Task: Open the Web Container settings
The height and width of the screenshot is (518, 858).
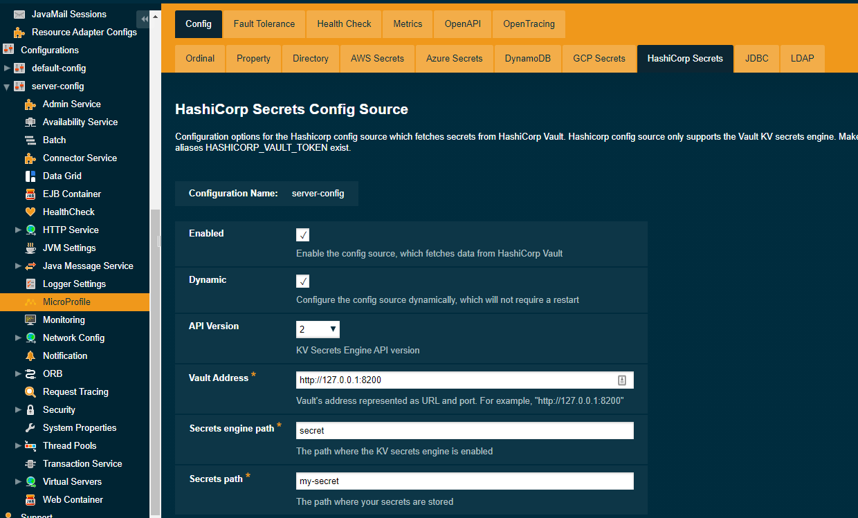Action: tap(30, 499)
